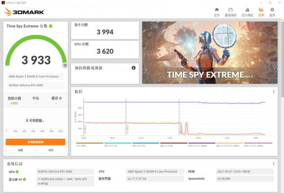
Task: Click the orange compare result online button
Action: 35,142
